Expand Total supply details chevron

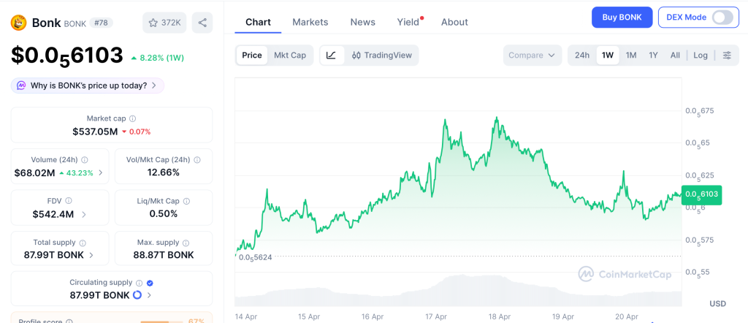(91, 255)
